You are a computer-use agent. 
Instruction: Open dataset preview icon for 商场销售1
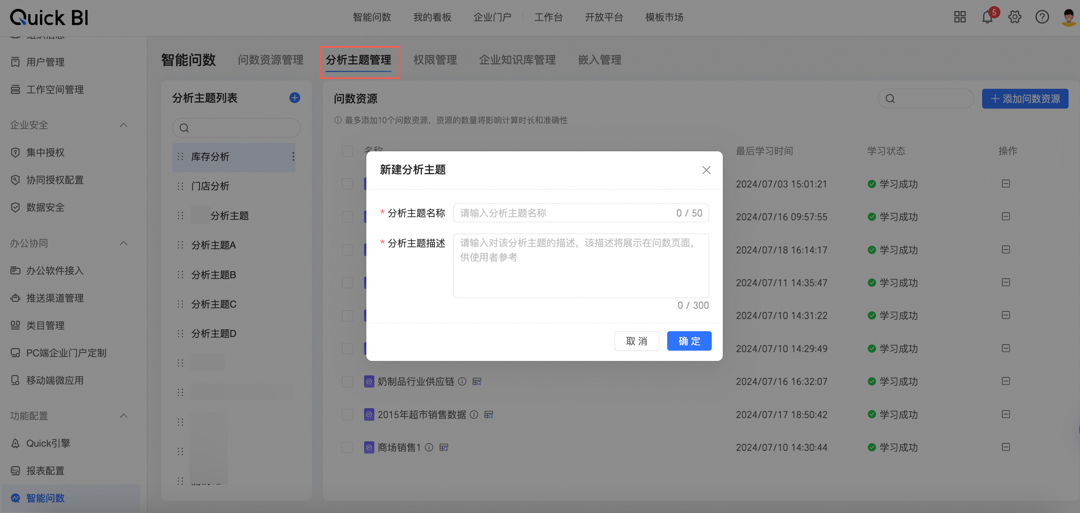pyautogui.click(x=444, y=447)
